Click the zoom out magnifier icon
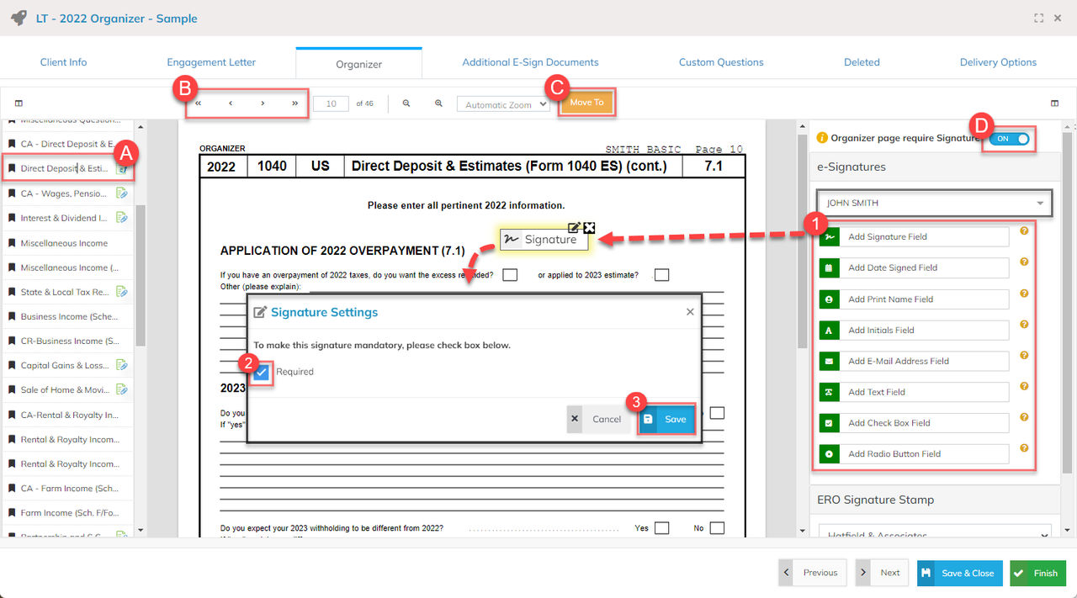The height and width of the screenshot is (598, 1077). (x=406, y=103)
